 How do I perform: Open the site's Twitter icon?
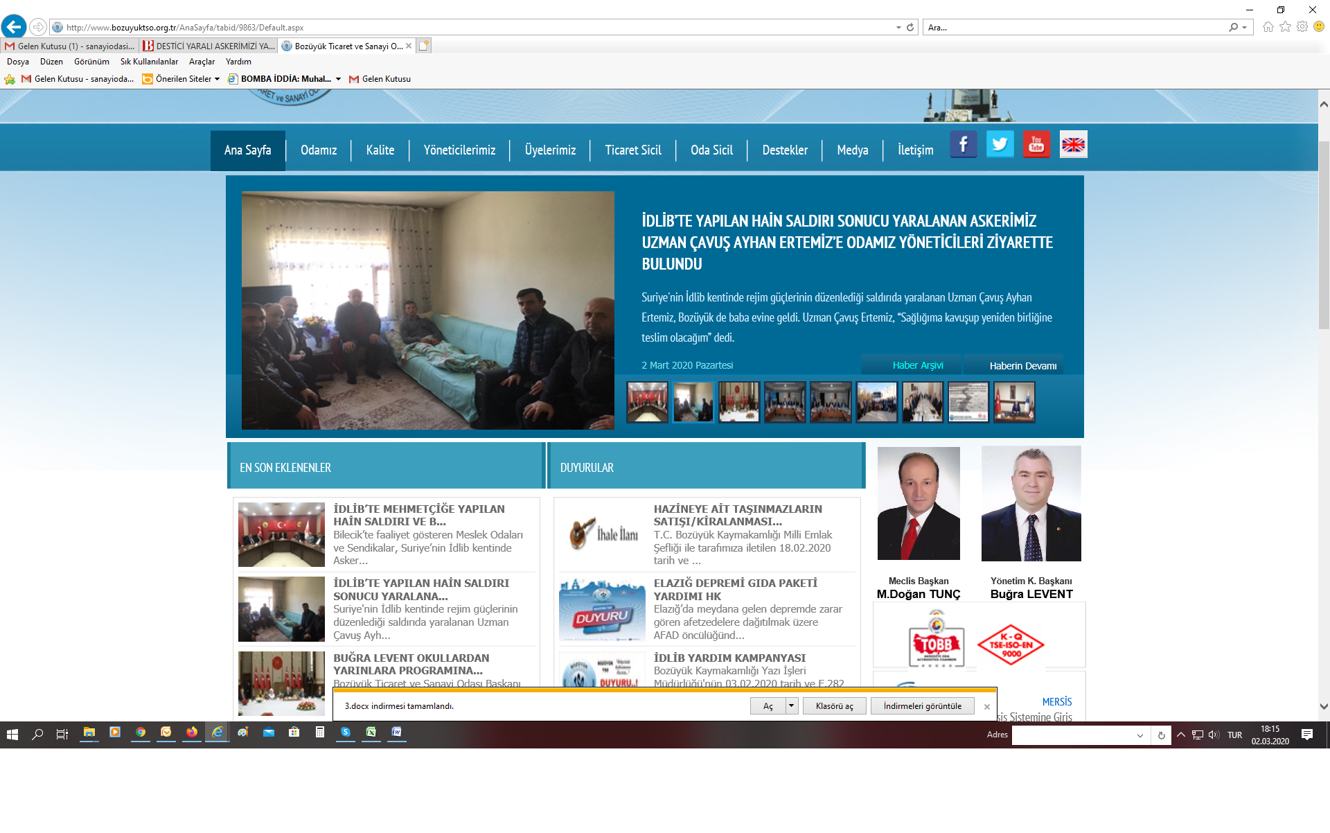[x=1000, y=144]
